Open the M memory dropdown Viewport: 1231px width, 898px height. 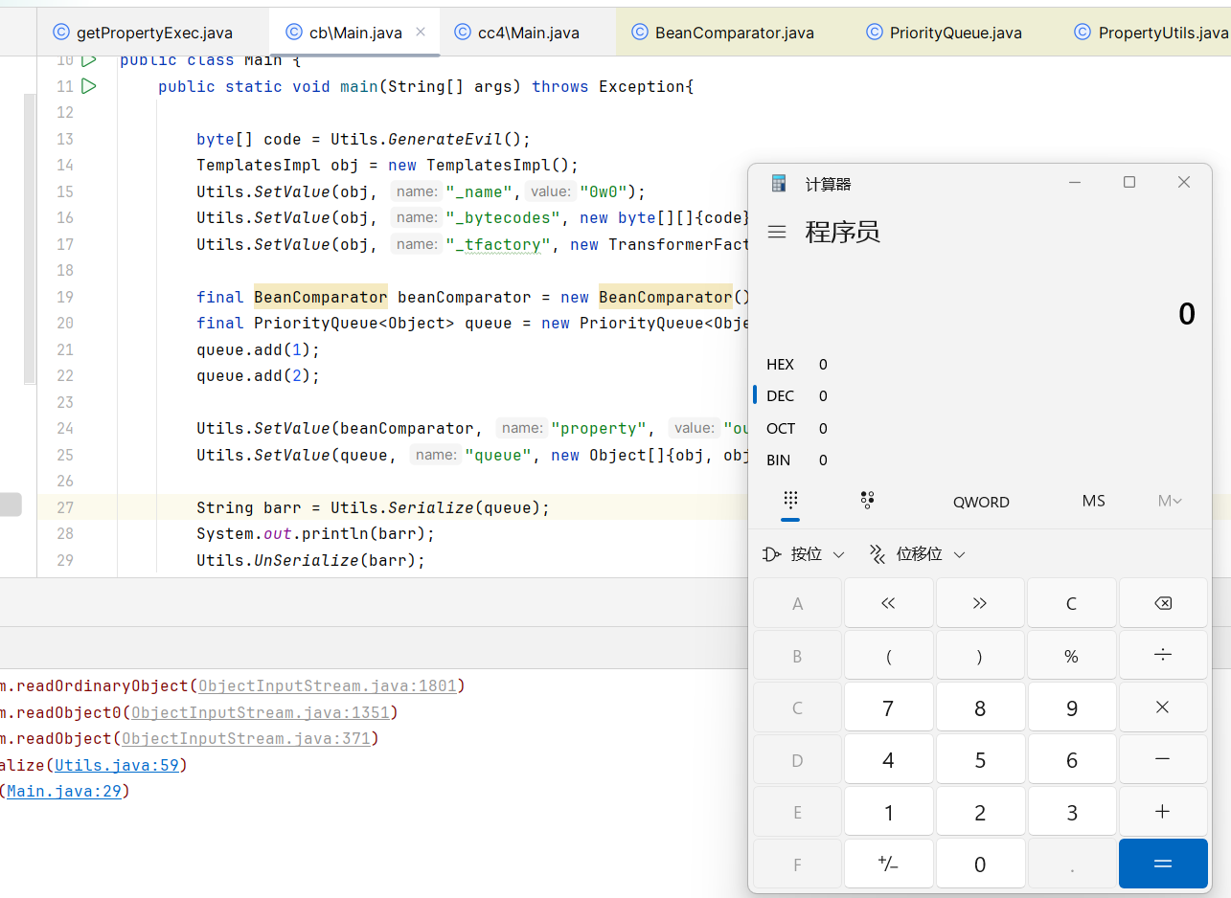click(1170, 502)
